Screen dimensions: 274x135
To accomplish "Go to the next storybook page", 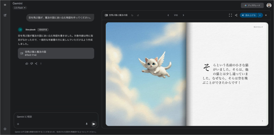I will (183, 15).
